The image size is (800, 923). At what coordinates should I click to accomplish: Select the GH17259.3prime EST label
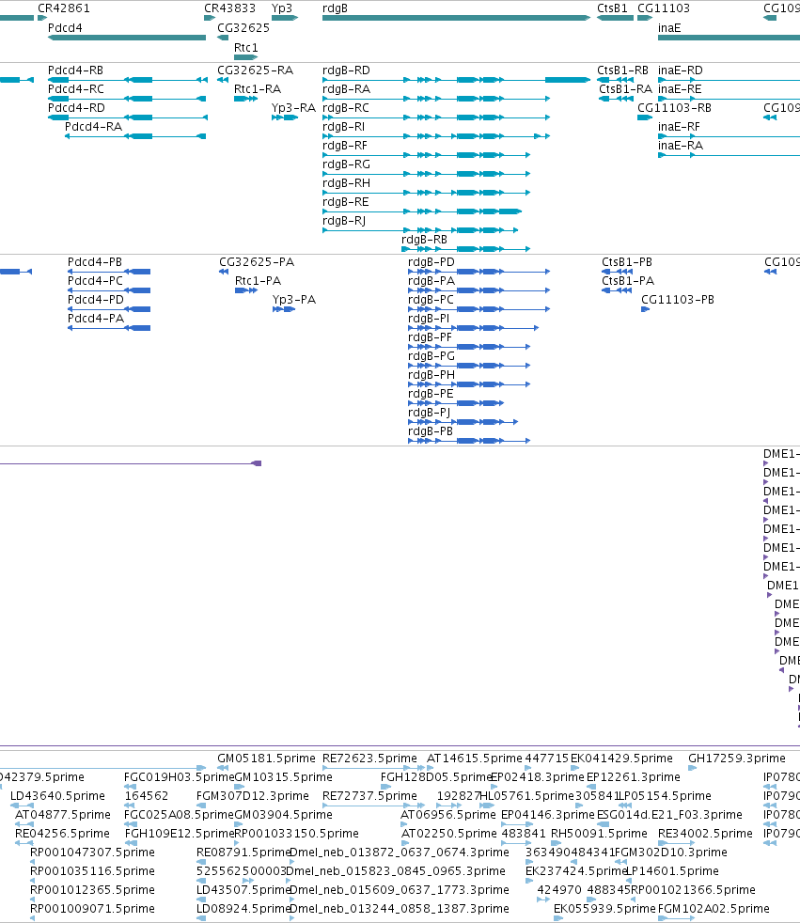(737, 759)
